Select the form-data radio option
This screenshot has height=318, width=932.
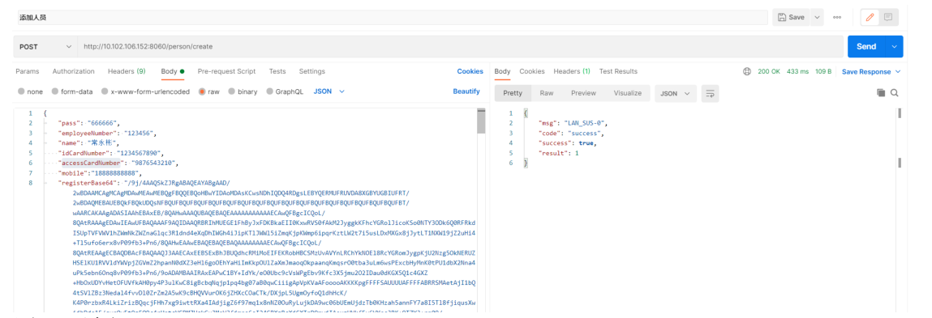coord(72,92)
